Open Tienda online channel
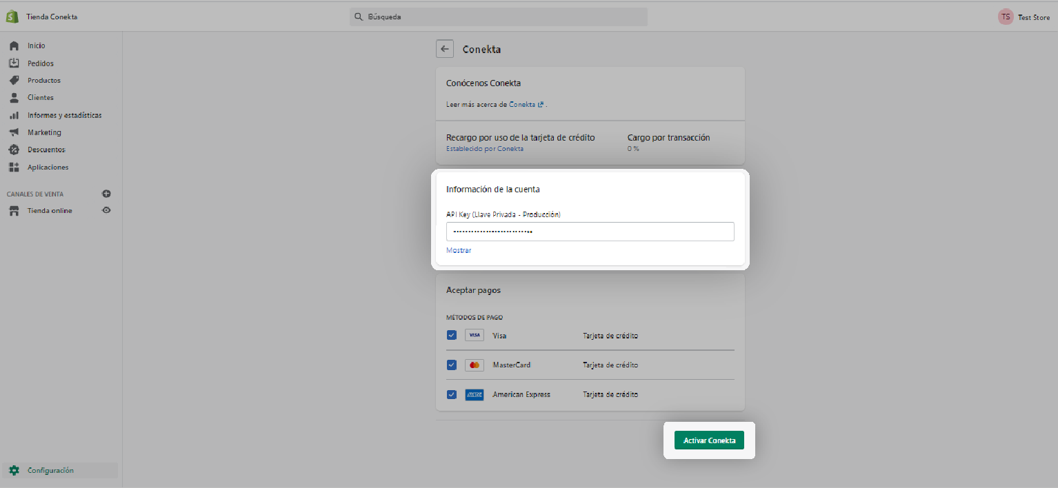1058x488 pixels. (x=50, y=211)
